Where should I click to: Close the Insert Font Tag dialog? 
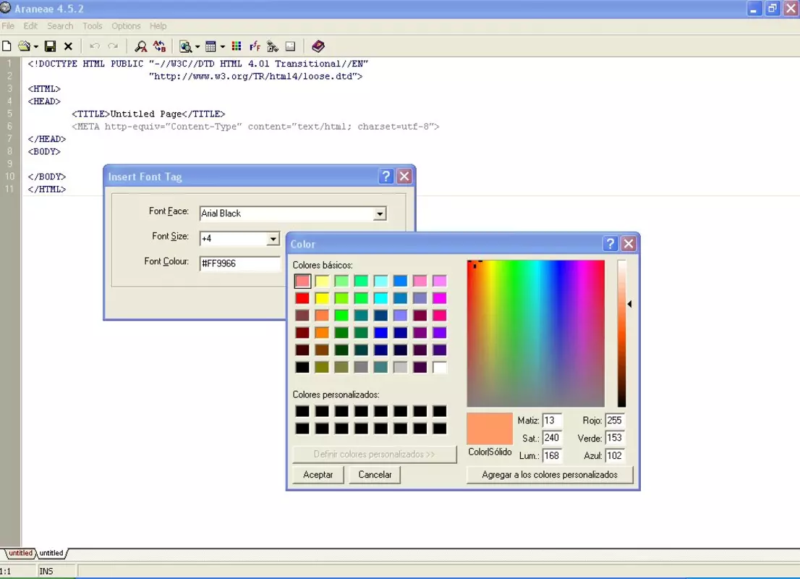(x=404, y=176)
